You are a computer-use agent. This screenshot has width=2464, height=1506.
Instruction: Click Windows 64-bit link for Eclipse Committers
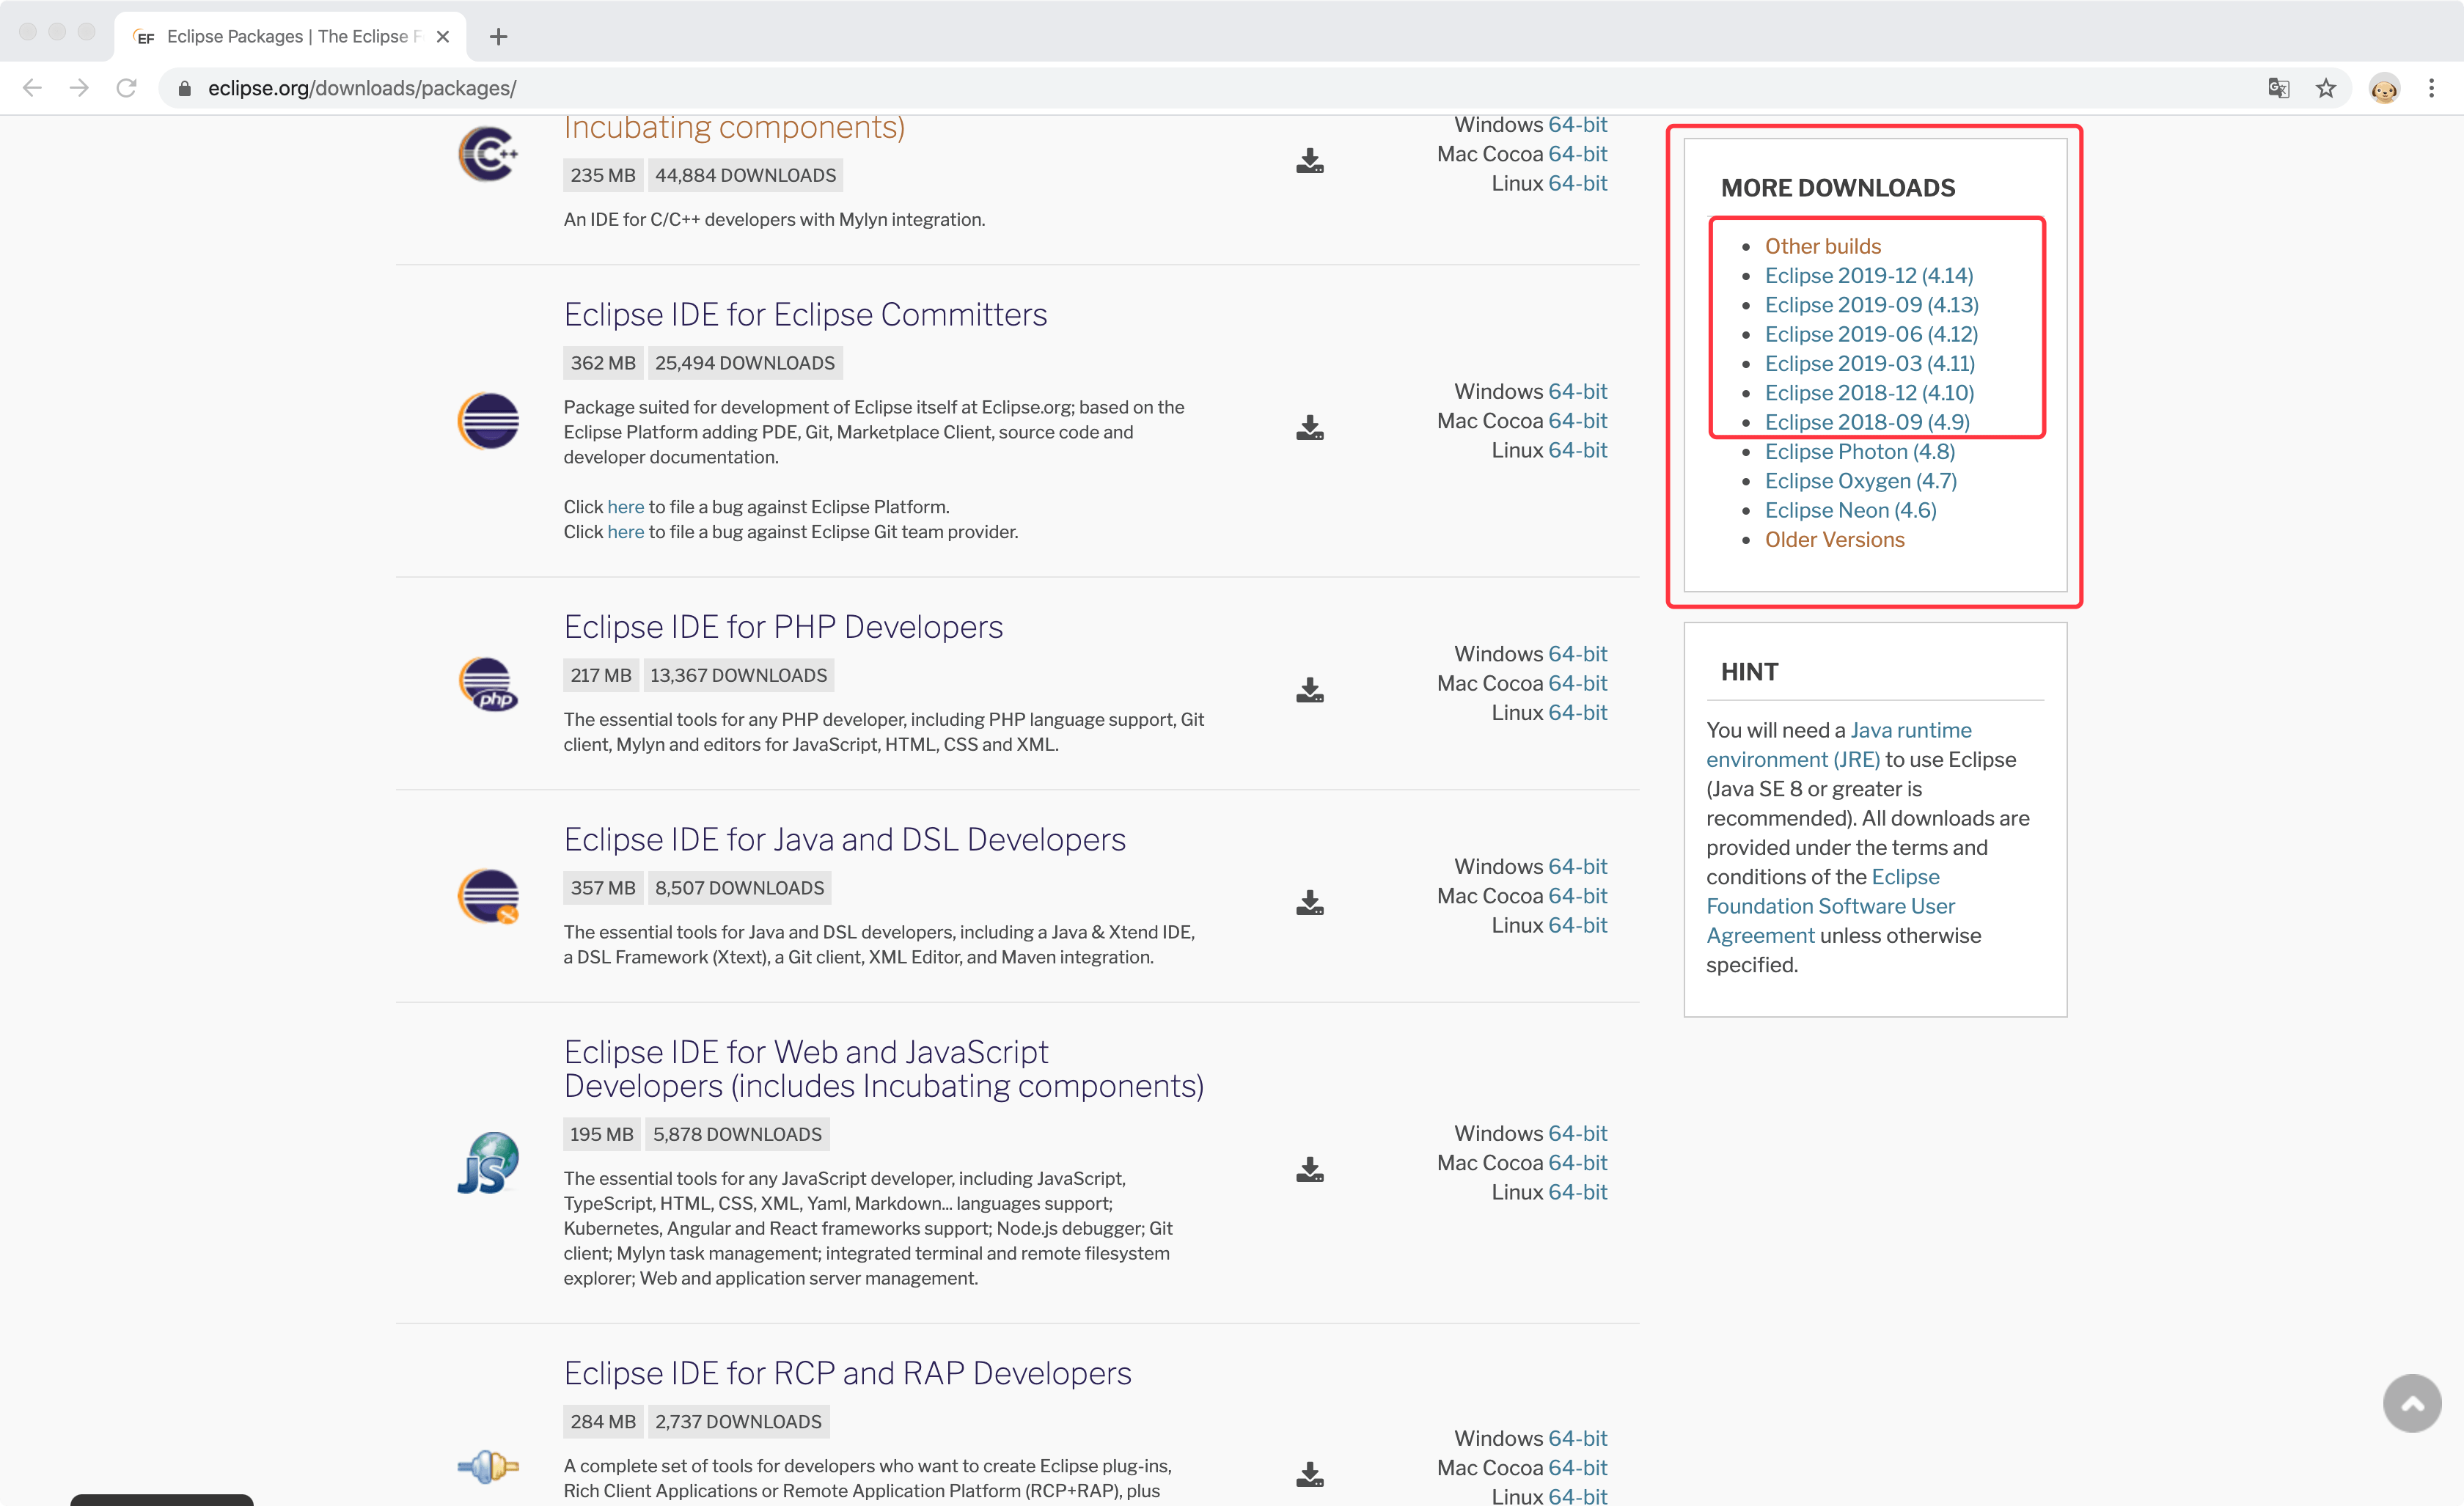(x=1577, y=391)
